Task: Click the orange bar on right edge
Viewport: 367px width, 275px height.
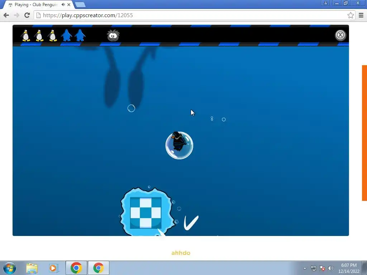Action: tap(364, 133)
